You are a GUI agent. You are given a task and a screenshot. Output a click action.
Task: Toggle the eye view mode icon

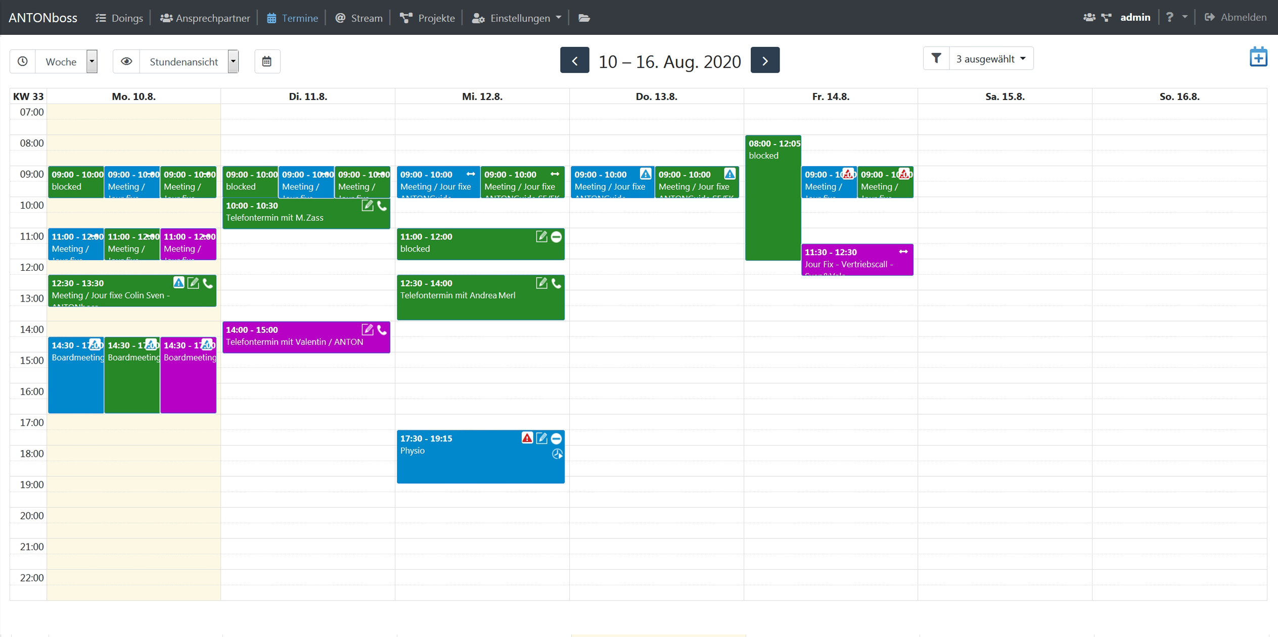coord(126,62)
